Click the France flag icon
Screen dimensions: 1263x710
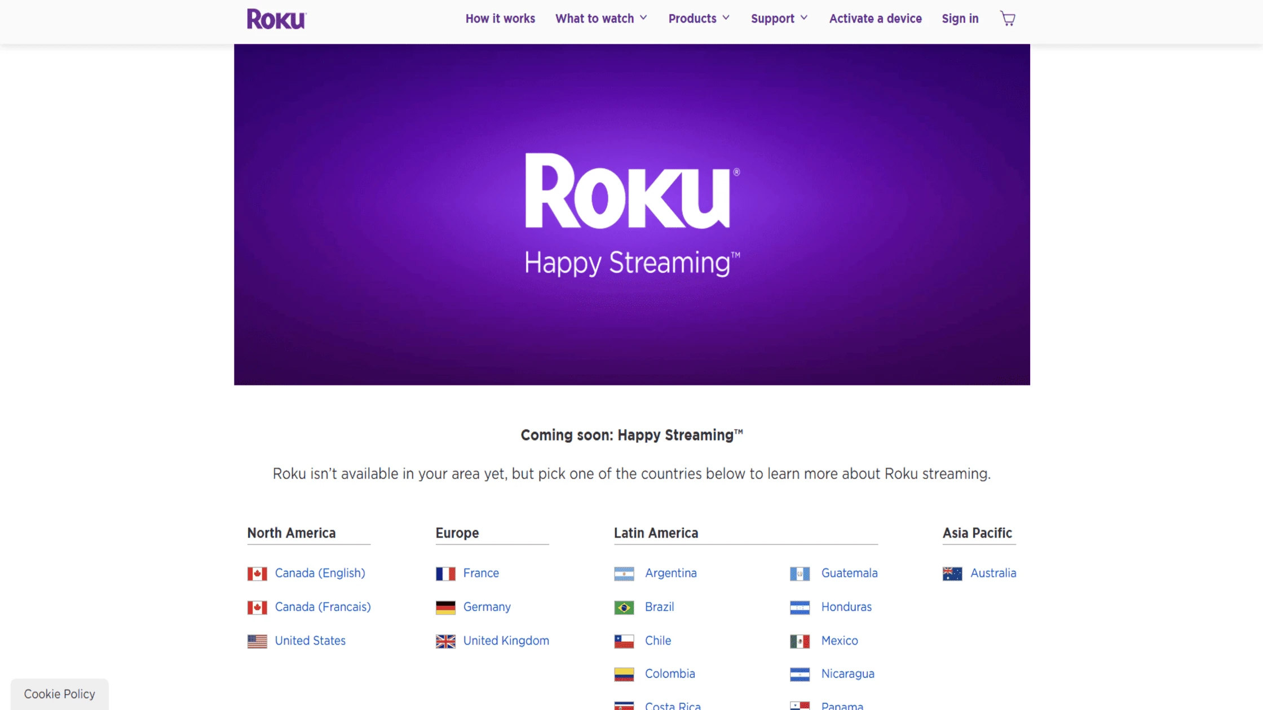[446, 573]
